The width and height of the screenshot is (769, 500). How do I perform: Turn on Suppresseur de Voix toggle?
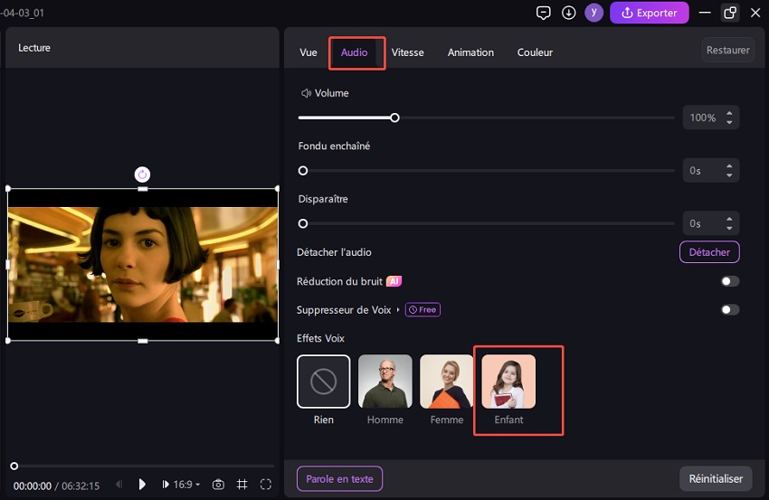click(x=729, y=310)
